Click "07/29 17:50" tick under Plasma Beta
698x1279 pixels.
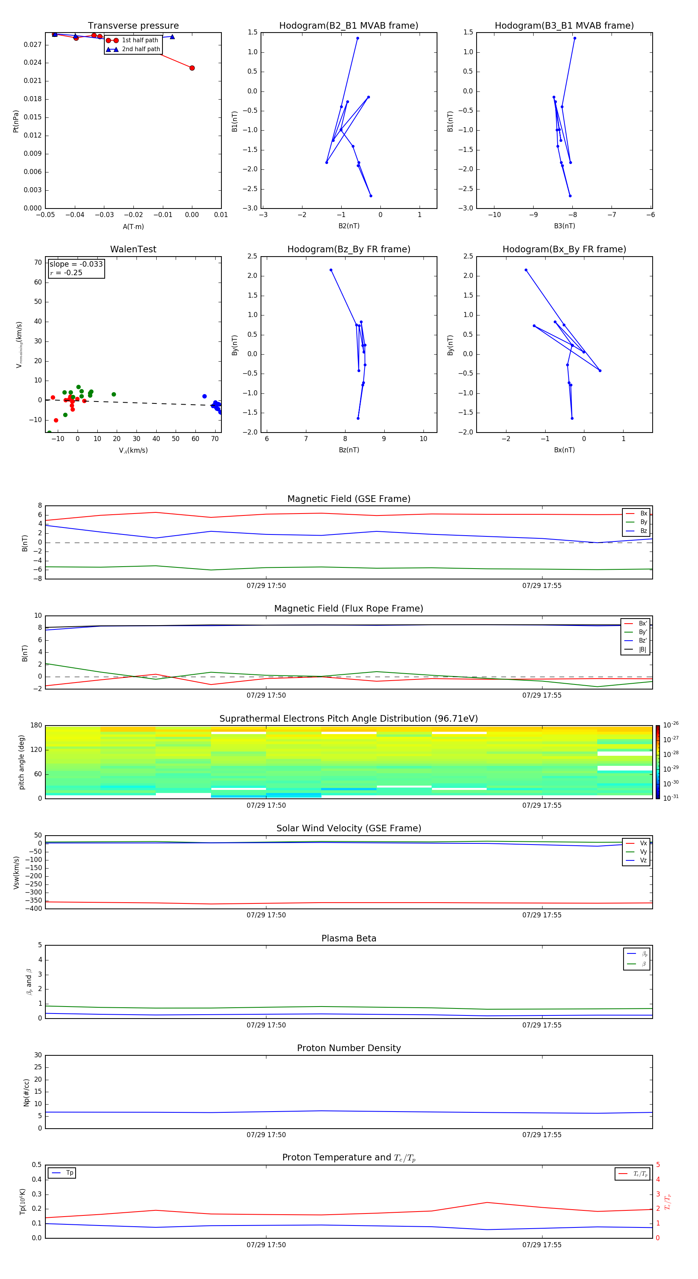pyautogui.click(x=266, y=1025)
